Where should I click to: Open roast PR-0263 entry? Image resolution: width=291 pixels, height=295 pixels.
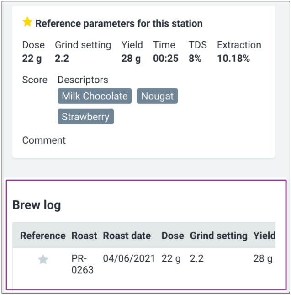pos(82,264)
